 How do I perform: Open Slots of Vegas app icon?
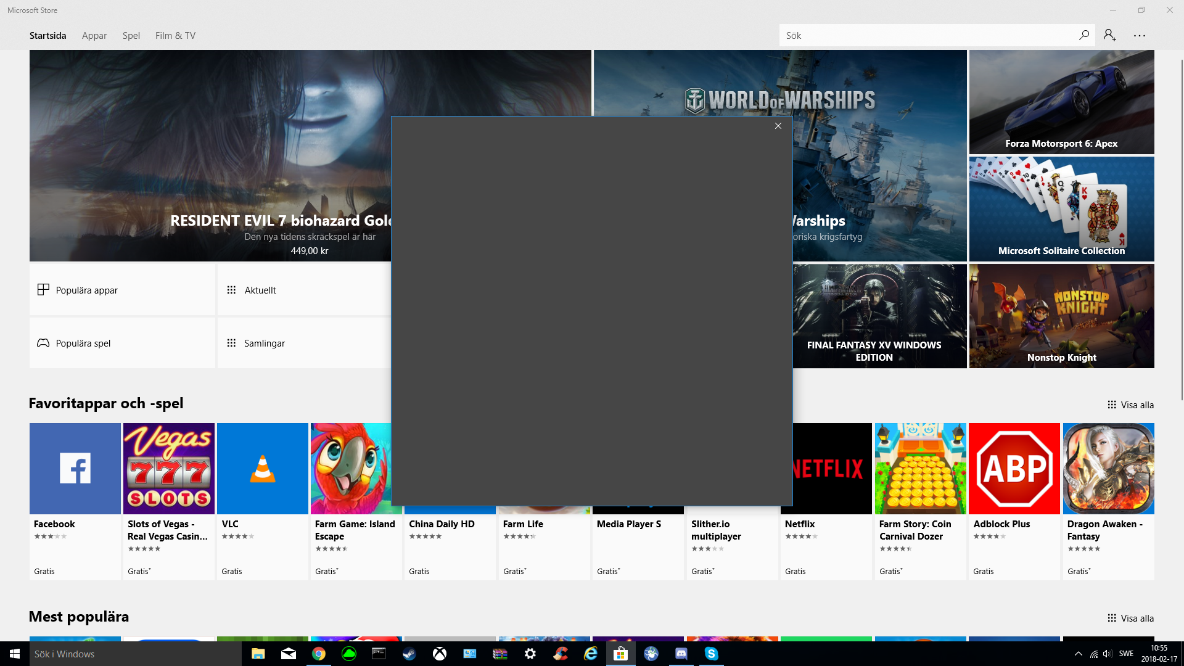pyautogui.click(x=169, y=469)
